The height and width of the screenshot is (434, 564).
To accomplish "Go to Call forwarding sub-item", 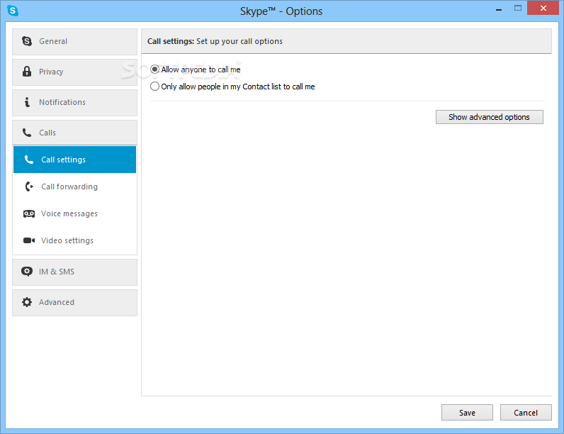I will click(75, 187).
